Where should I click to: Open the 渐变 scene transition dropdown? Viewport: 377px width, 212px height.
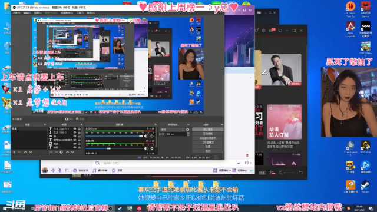click(172, 130)
